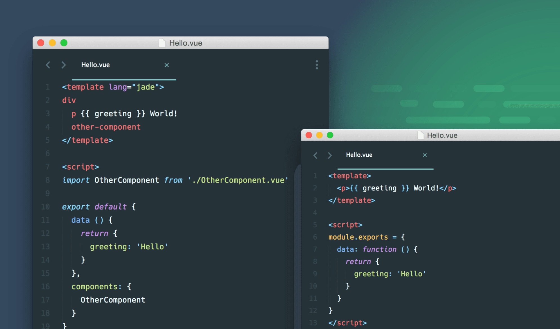Click the red close button of right window
The image size is (560, 329).
(x=309, y=135)
